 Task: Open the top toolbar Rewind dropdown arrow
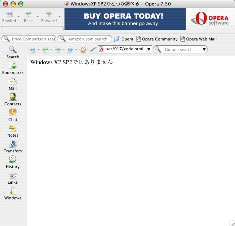point(19,16)
